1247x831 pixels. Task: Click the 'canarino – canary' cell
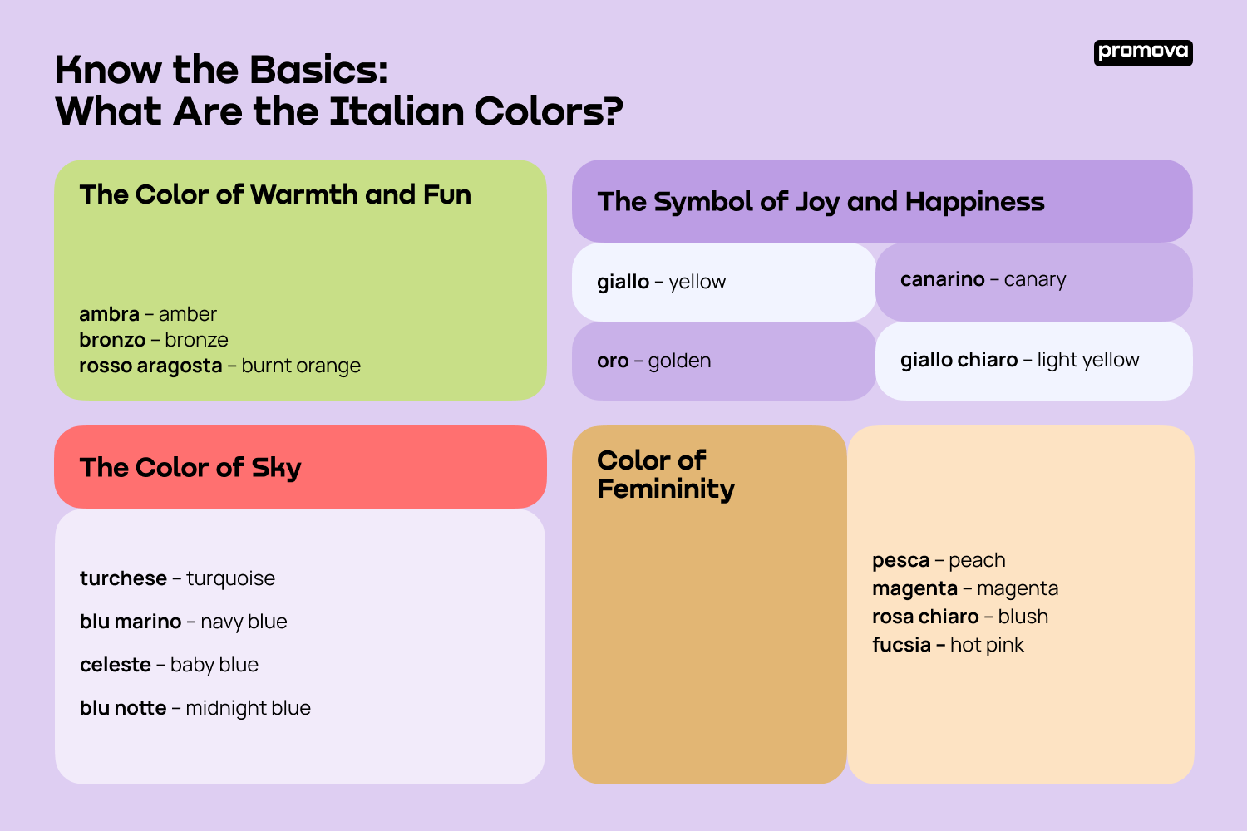click(x=1034, y=282)
